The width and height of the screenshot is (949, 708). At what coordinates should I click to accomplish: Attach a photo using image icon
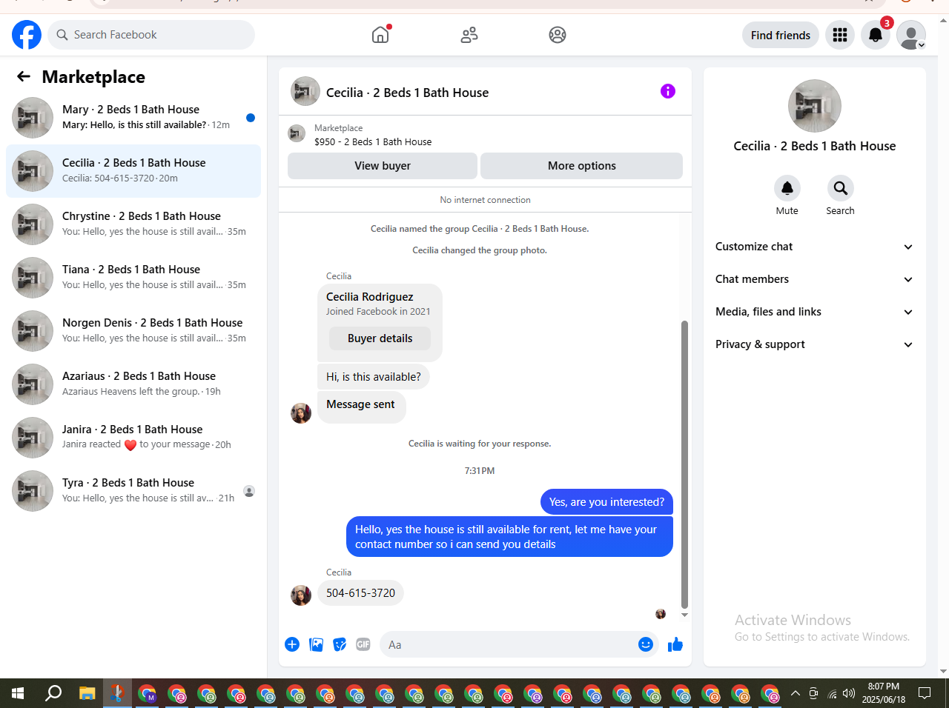coord(317,644)
